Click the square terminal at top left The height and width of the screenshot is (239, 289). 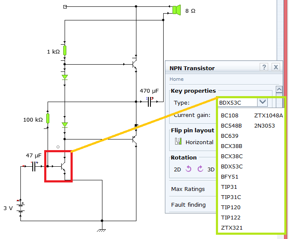(65, 7)
